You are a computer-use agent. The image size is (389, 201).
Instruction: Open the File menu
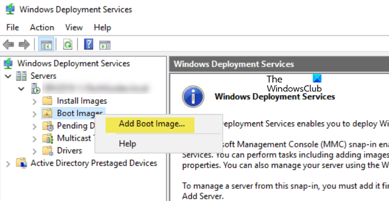click(x=12, y=28)
